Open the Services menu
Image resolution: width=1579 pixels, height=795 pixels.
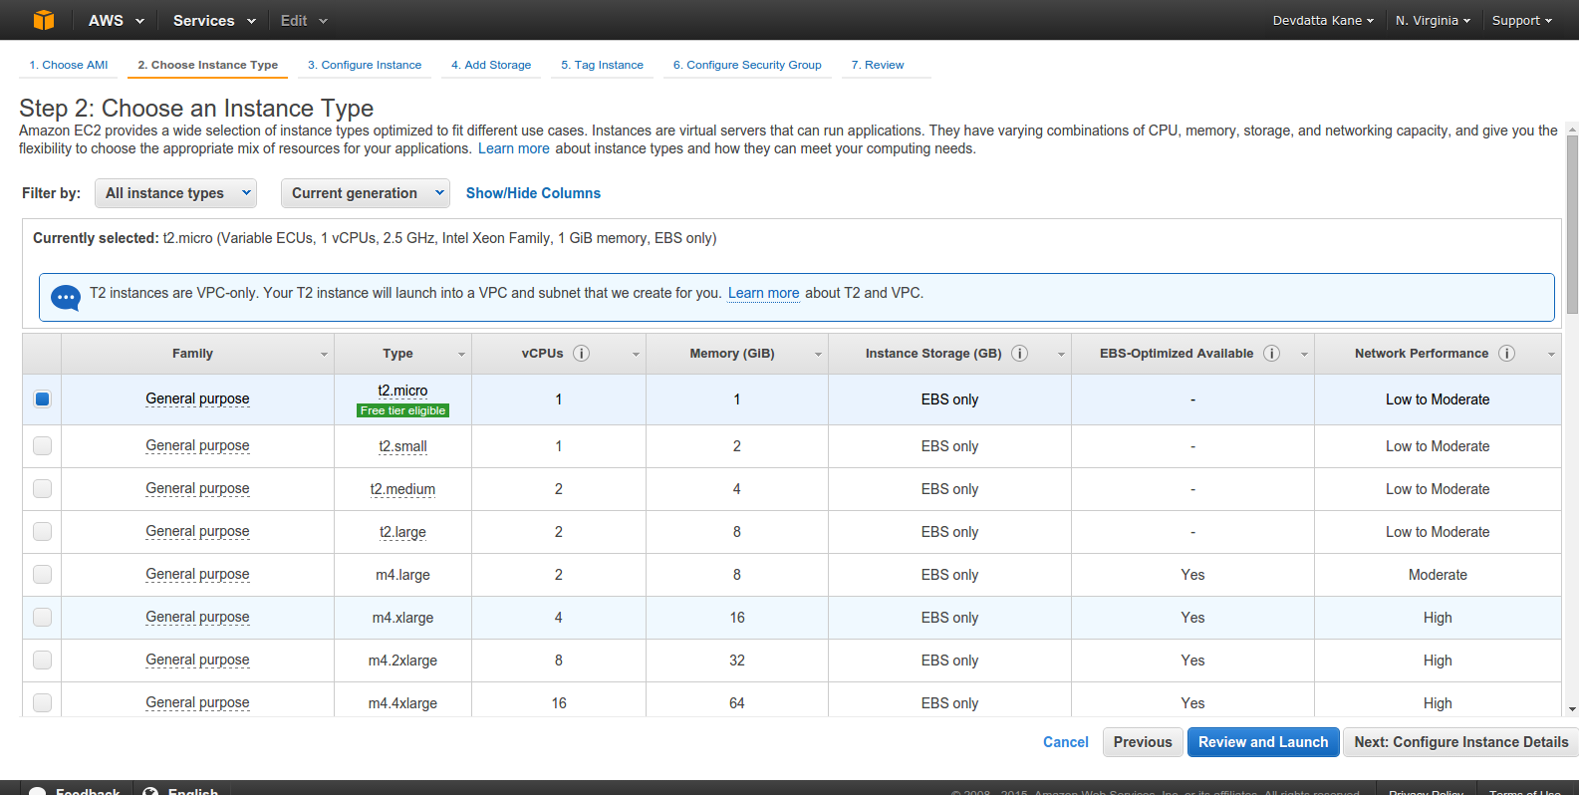tap(214, 20)
